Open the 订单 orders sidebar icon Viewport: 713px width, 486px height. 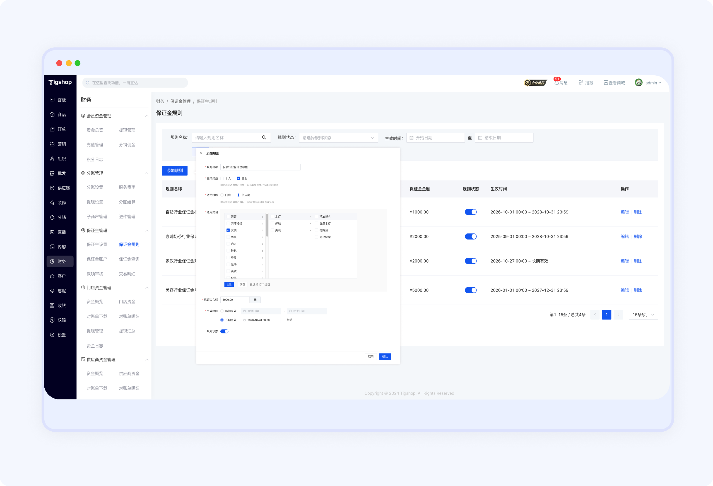click(52, 129)
